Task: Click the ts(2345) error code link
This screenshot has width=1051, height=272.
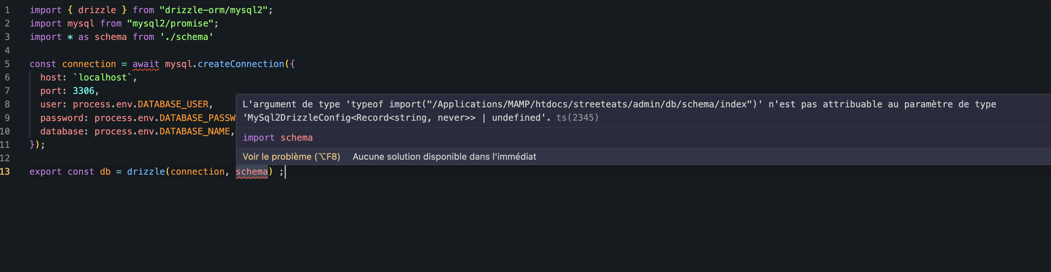Action: (577, 118)
